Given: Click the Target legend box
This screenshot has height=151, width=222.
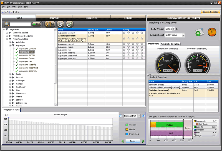Looking at the screenshot, I should click(195, 135).
